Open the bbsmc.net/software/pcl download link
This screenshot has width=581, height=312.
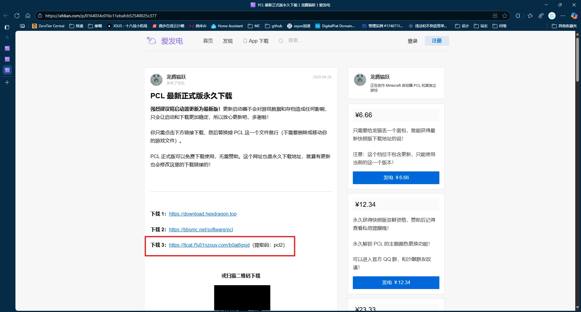(201, 229)
